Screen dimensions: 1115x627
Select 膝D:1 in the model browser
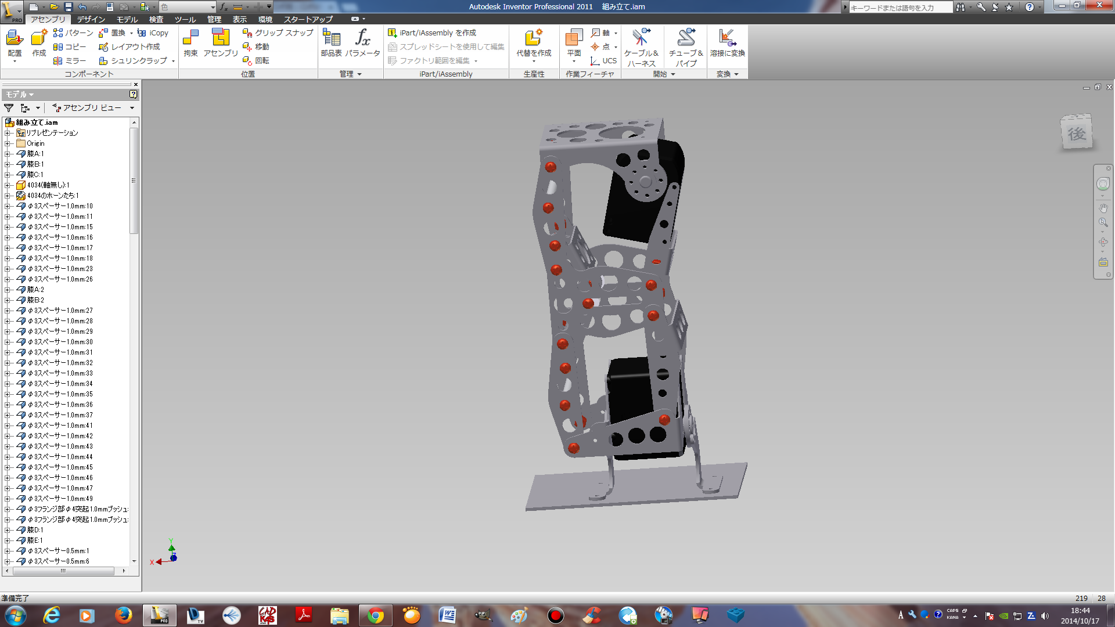tap(35, 530)
